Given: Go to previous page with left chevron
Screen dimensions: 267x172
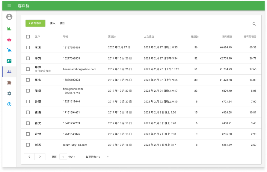Looking at the screenshot, I should [29, 157].
